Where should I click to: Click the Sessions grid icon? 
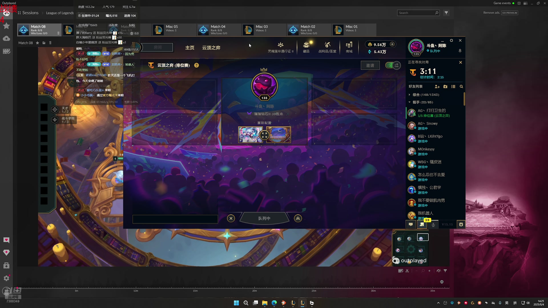19,13
